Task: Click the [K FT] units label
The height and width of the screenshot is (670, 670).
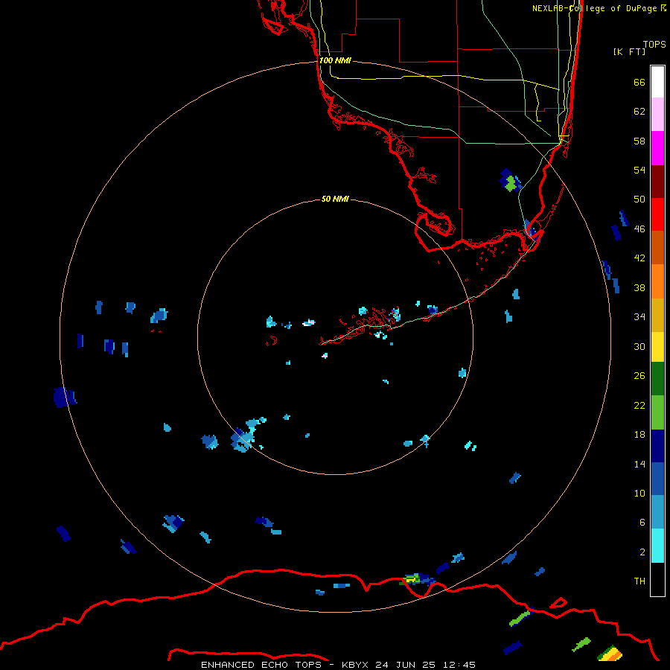Action: [629, 51]
